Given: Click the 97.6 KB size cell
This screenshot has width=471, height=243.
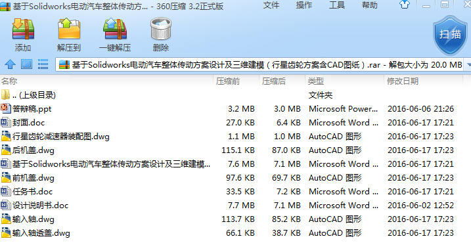Looking at the screenshot, I should pyautogui.click(x=240, y=178).
